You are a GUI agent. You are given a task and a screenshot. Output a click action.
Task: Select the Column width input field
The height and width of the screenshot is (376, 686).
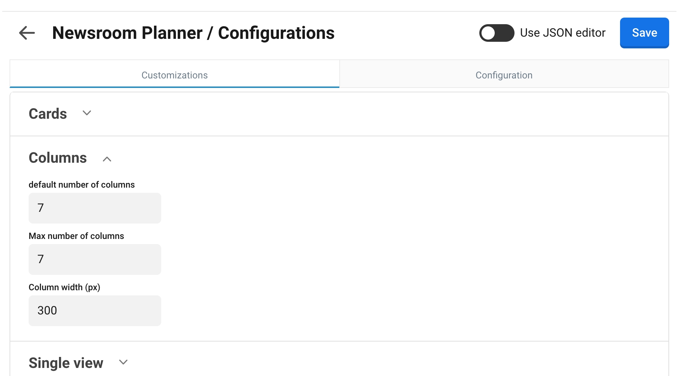95,311
